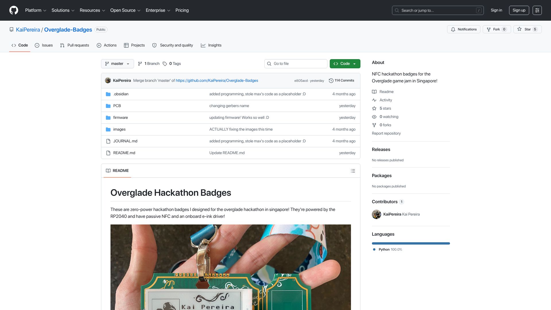This screenshot has width=551, height=310.
Task: Expand the Enterprise menu
Action: (x=158, y=10)
